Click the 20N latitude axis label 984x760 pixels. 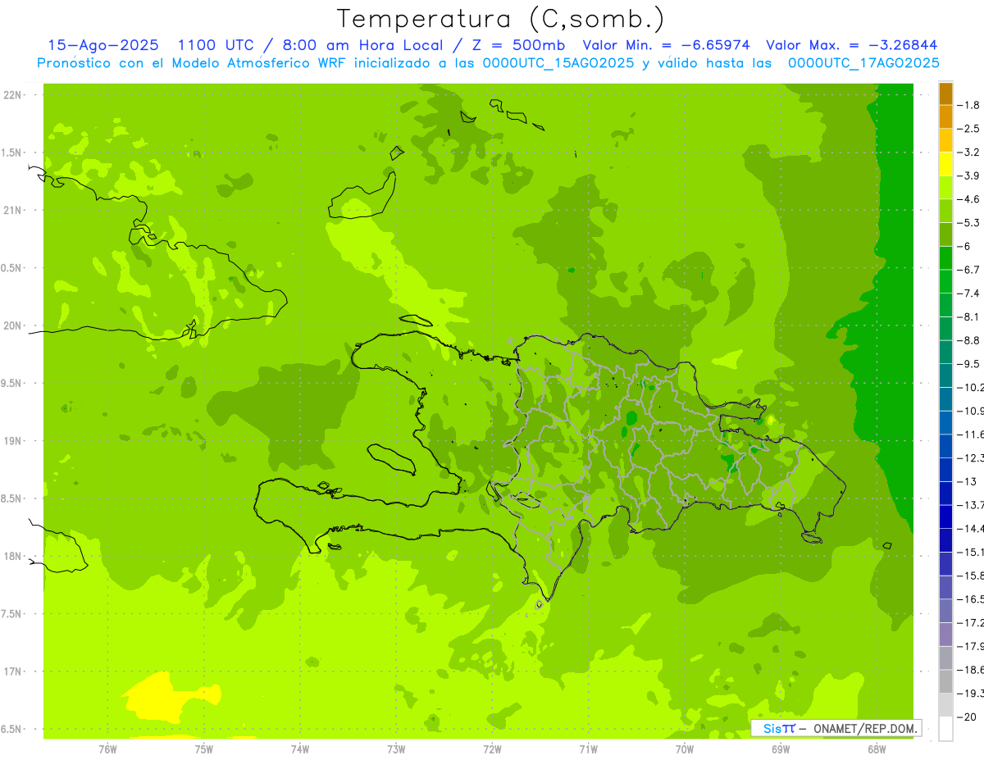click(12, 325)
